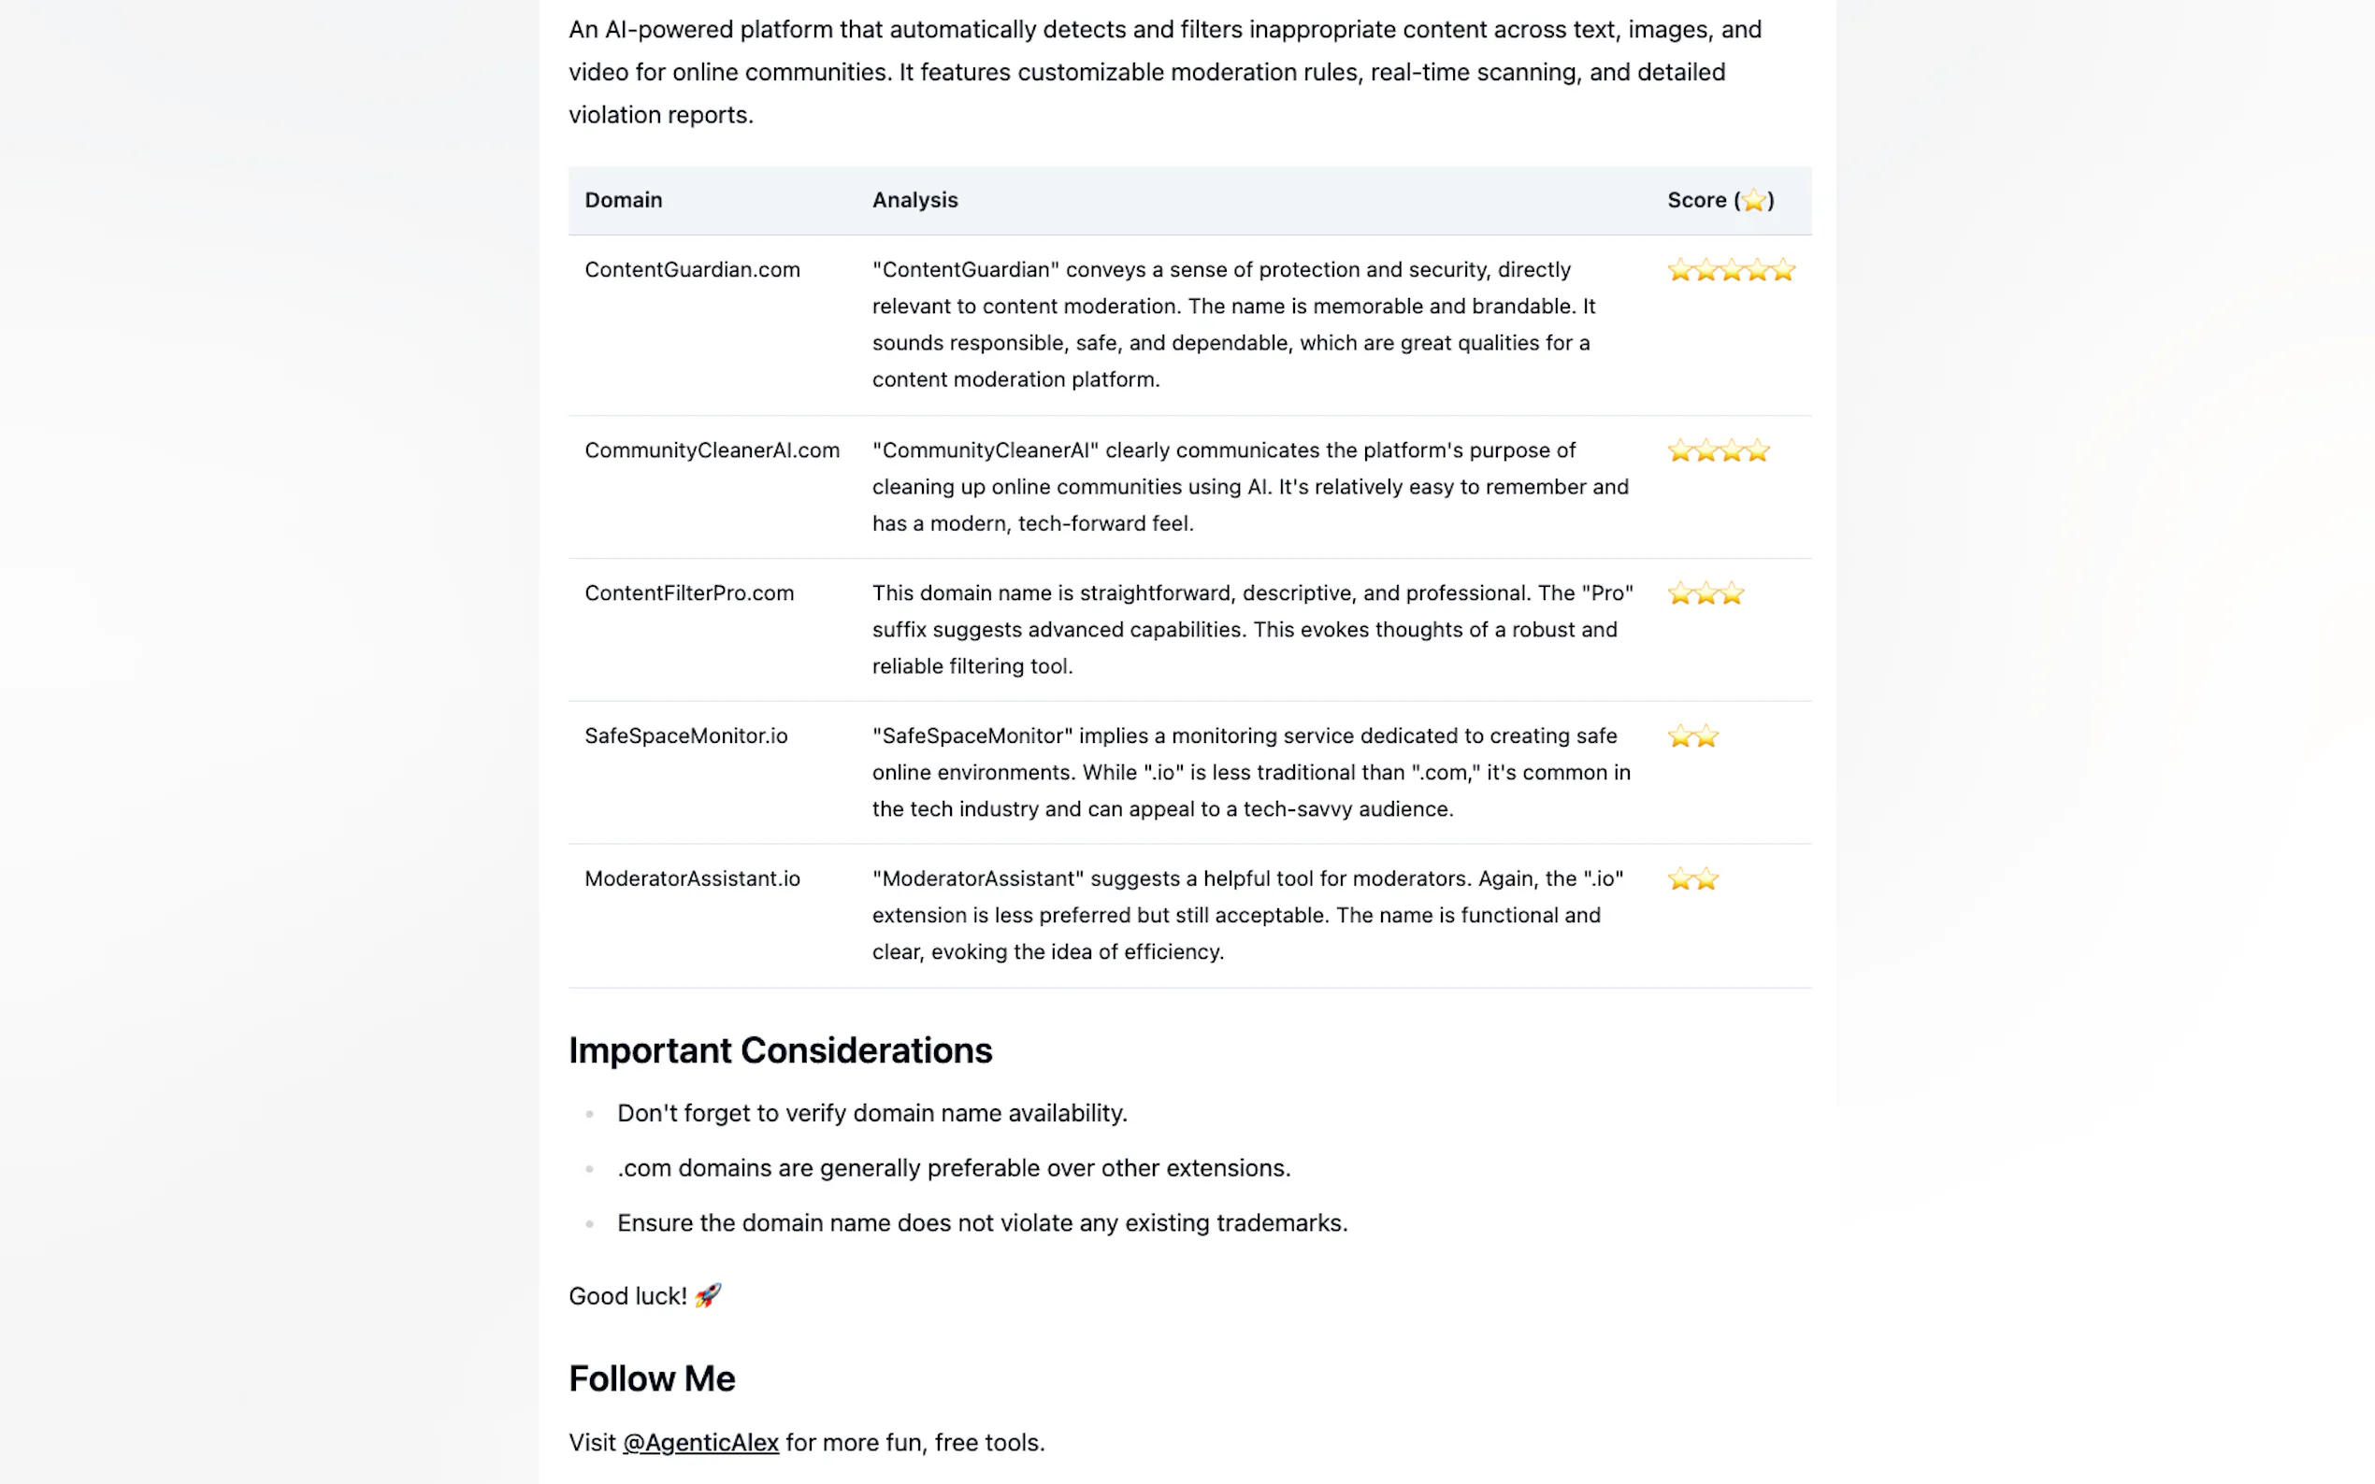Click the verify domain name availability bullet
Viewport: 2375px width, 1484px height.
coord(871,1113)
